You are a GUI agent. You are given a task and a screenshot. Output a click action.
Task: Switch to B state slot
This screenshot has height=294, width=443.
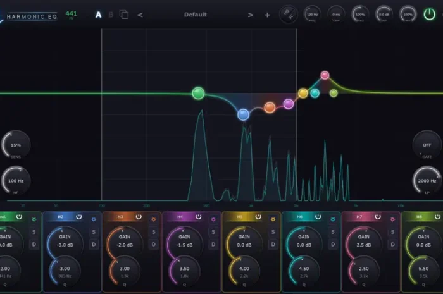click(x=111, y=15)
